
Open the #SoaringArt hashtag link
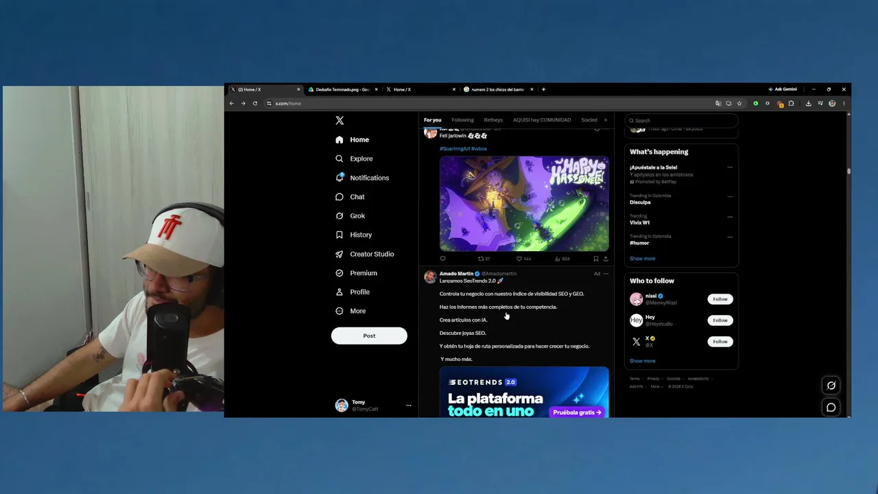454,149
